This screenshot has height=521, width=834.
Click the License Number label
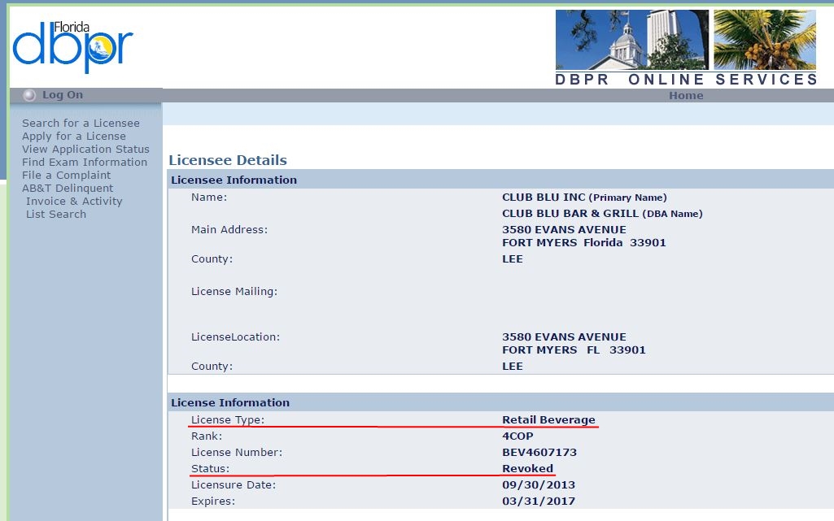(x=237, y=453)
